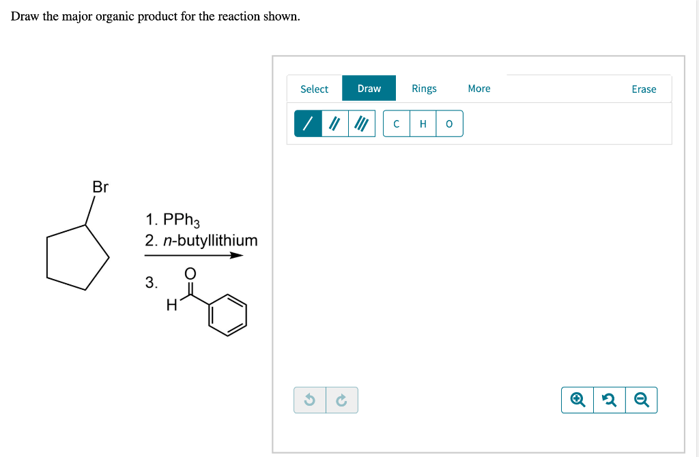This screenshot has width=699, height=457.
Task: Open the More tab
Action: [479, 88]
